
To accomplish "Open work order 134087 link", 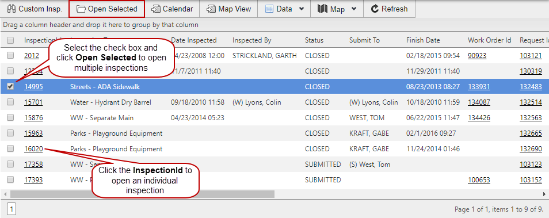I will click(479, 102).
